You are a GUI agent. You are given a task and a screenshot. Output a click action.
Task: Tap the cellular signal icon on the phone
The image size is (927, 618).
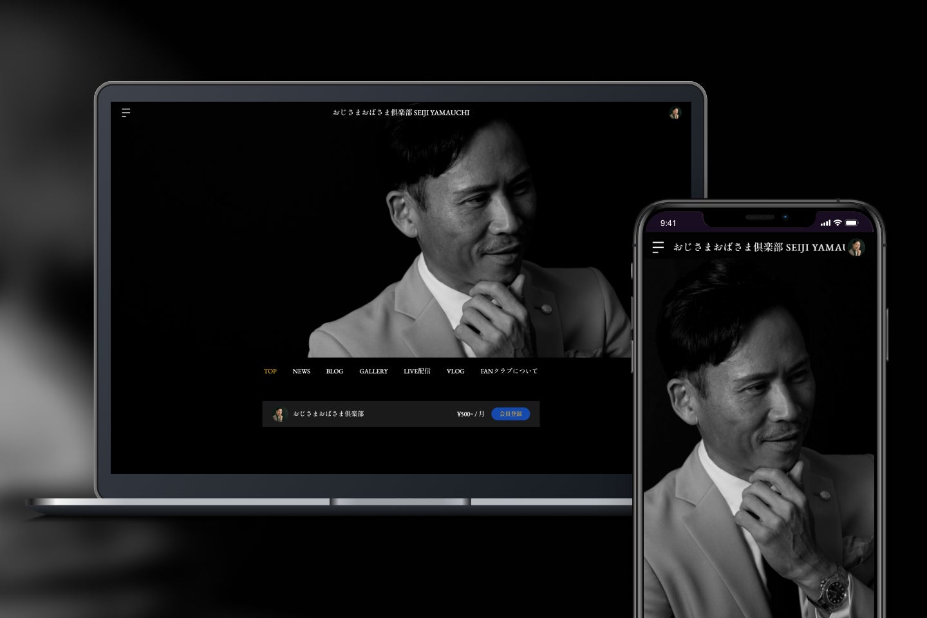(825, 223)
